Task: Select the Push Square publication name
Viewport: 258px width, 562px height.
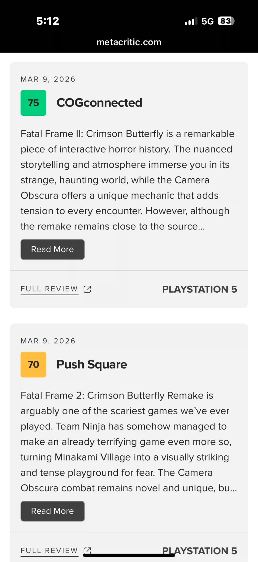Action: click(92, 364)
